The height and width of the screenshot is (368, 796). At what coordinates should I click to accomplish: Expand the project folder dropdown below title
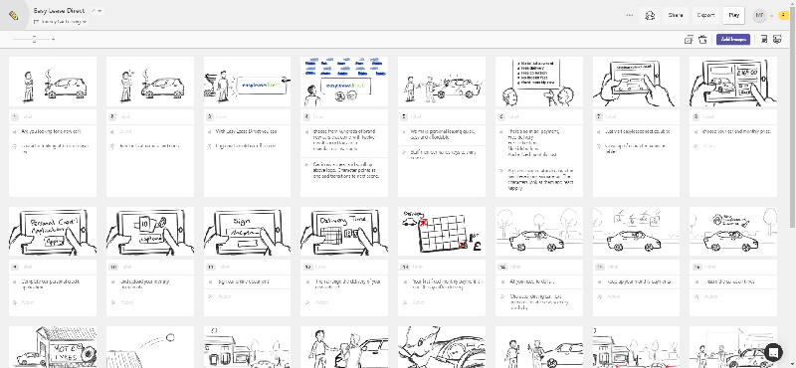point(60,22)
